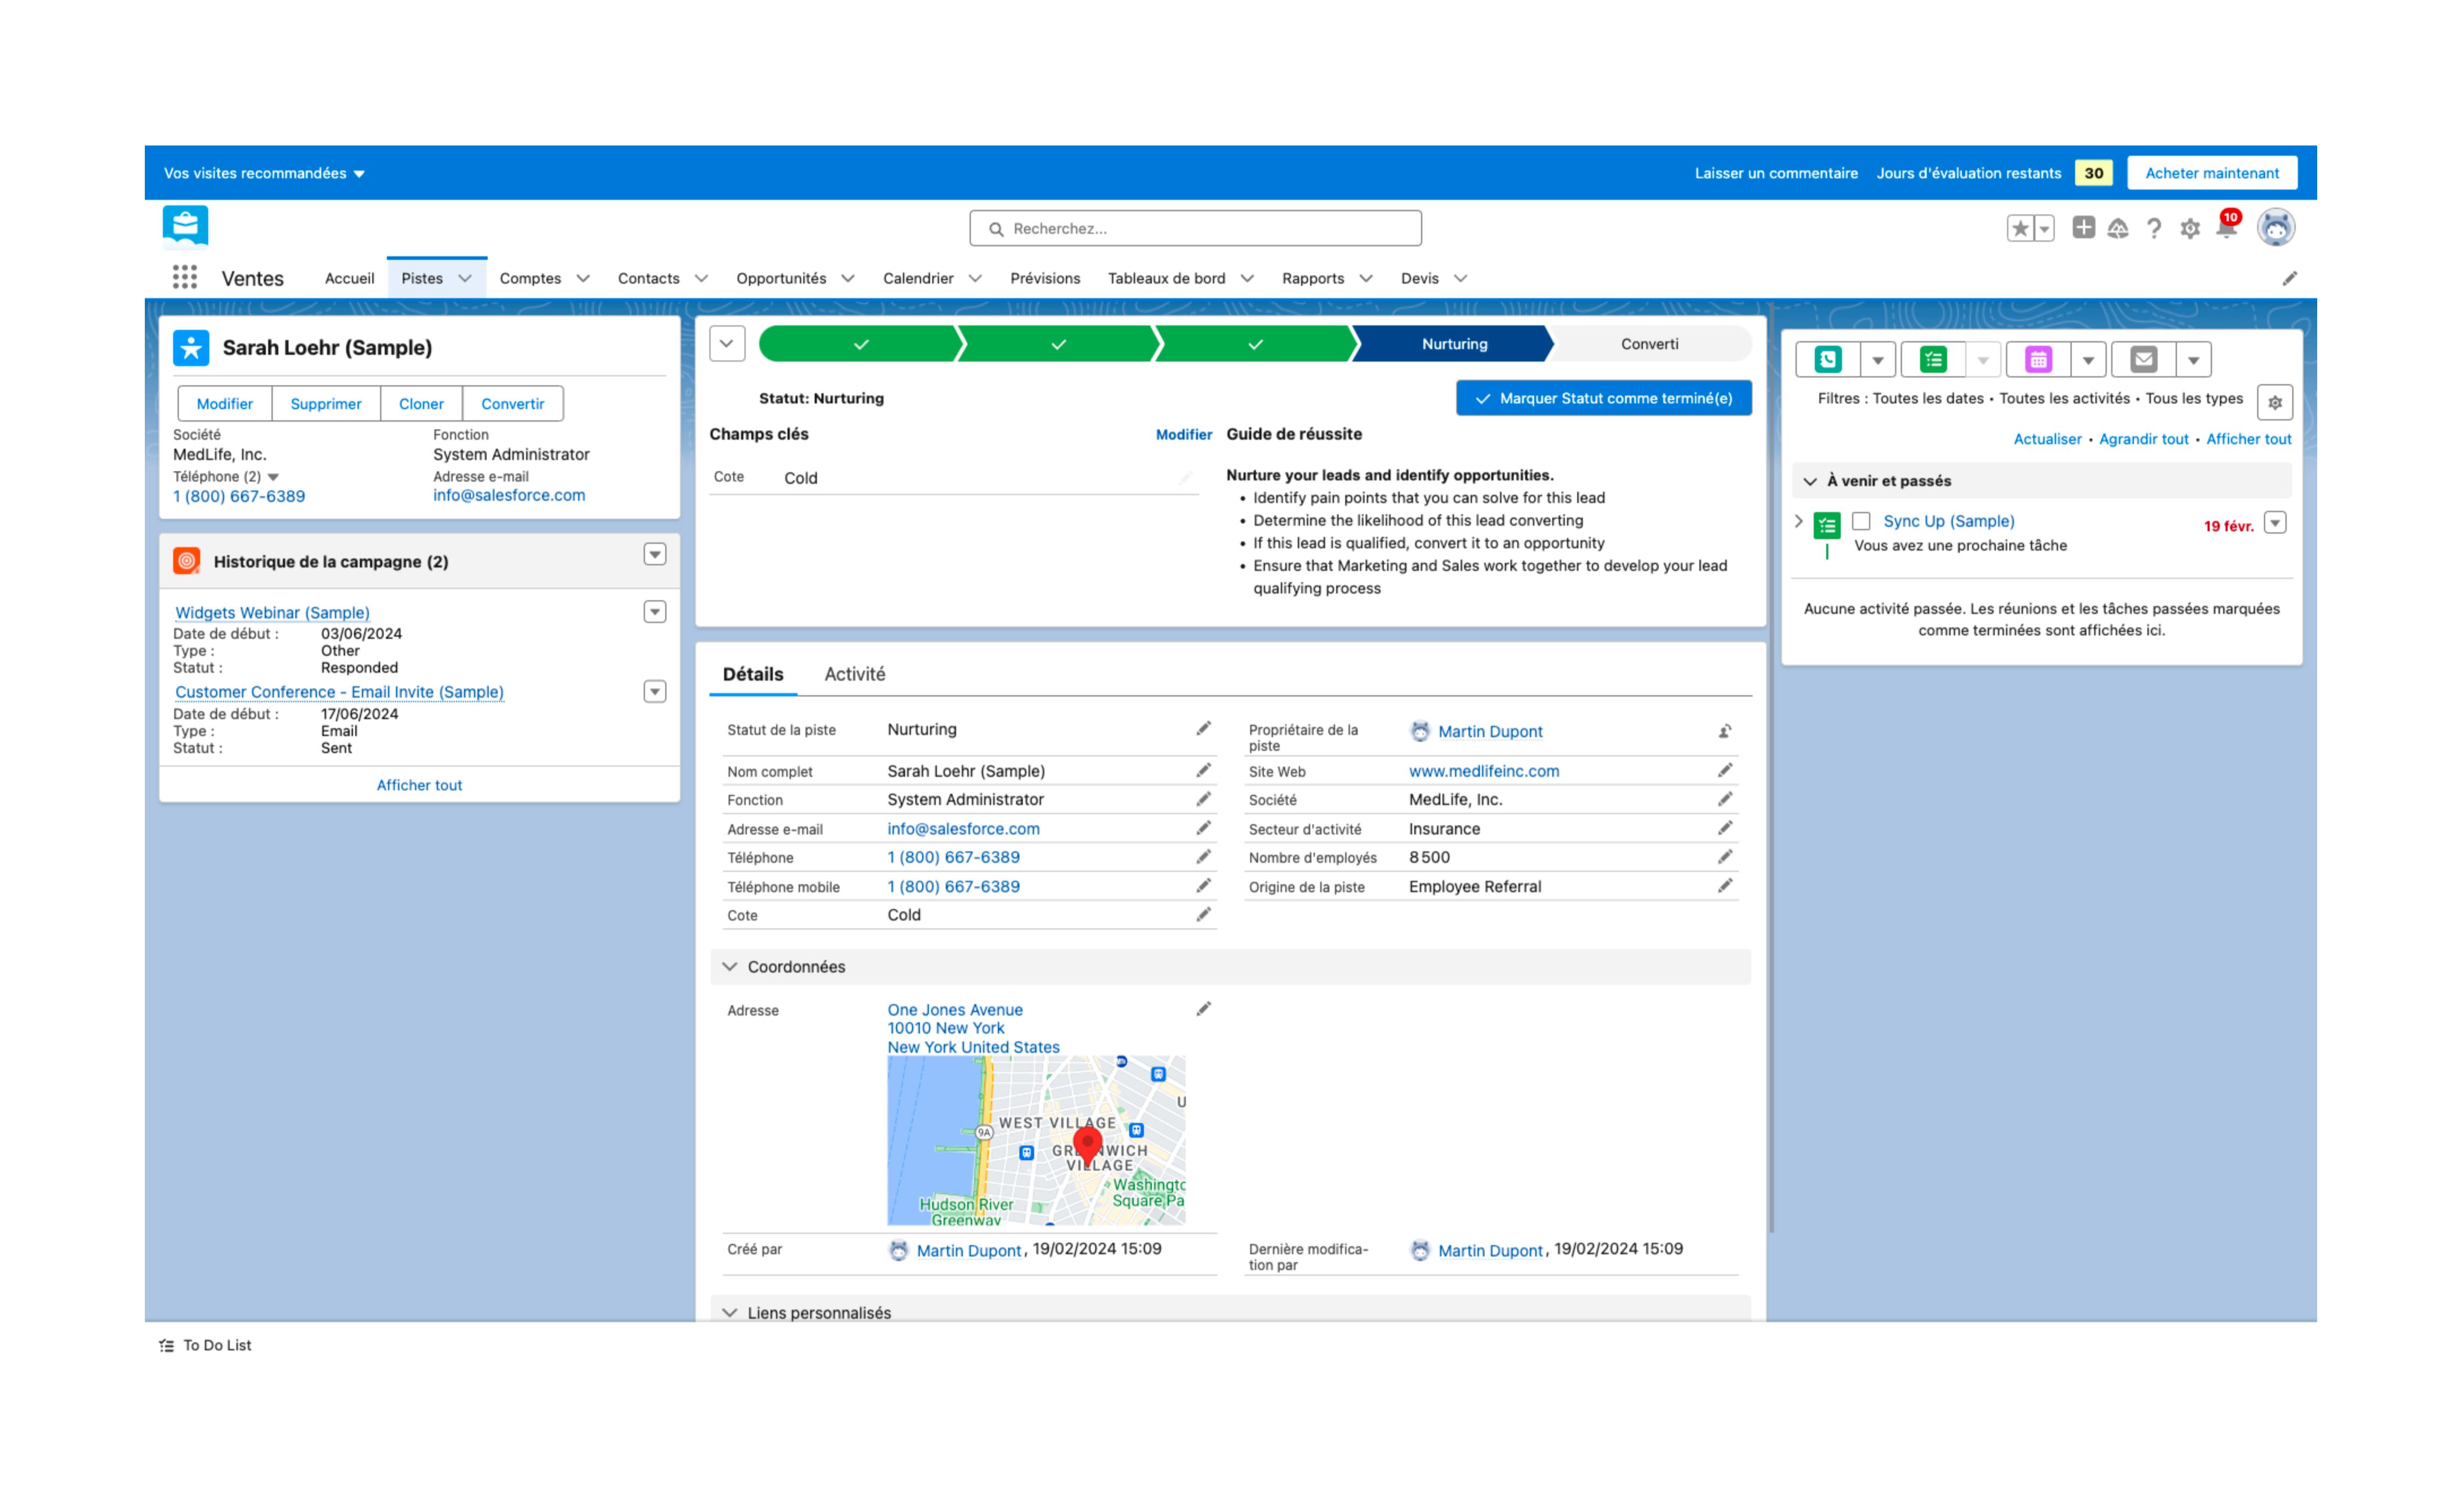Image resolution: width=2462 pixels, height=1512 pixels.
Task: Edit the Site Web field pencil
Action: 1724,770
